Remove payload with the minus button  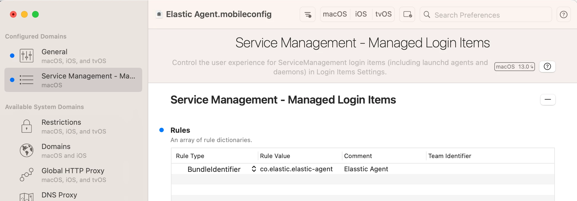[548, 100]
